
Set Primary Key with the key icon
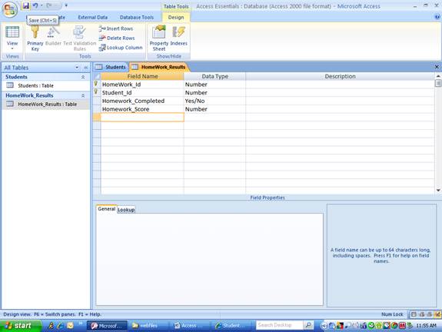click(x=35, y=38)
